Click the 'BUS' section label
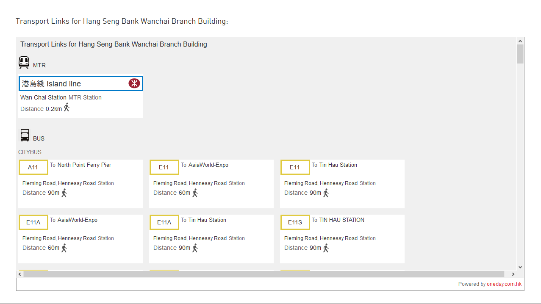Image resolution: width=541 pixels, height=304 pixels. pos(39,138)
